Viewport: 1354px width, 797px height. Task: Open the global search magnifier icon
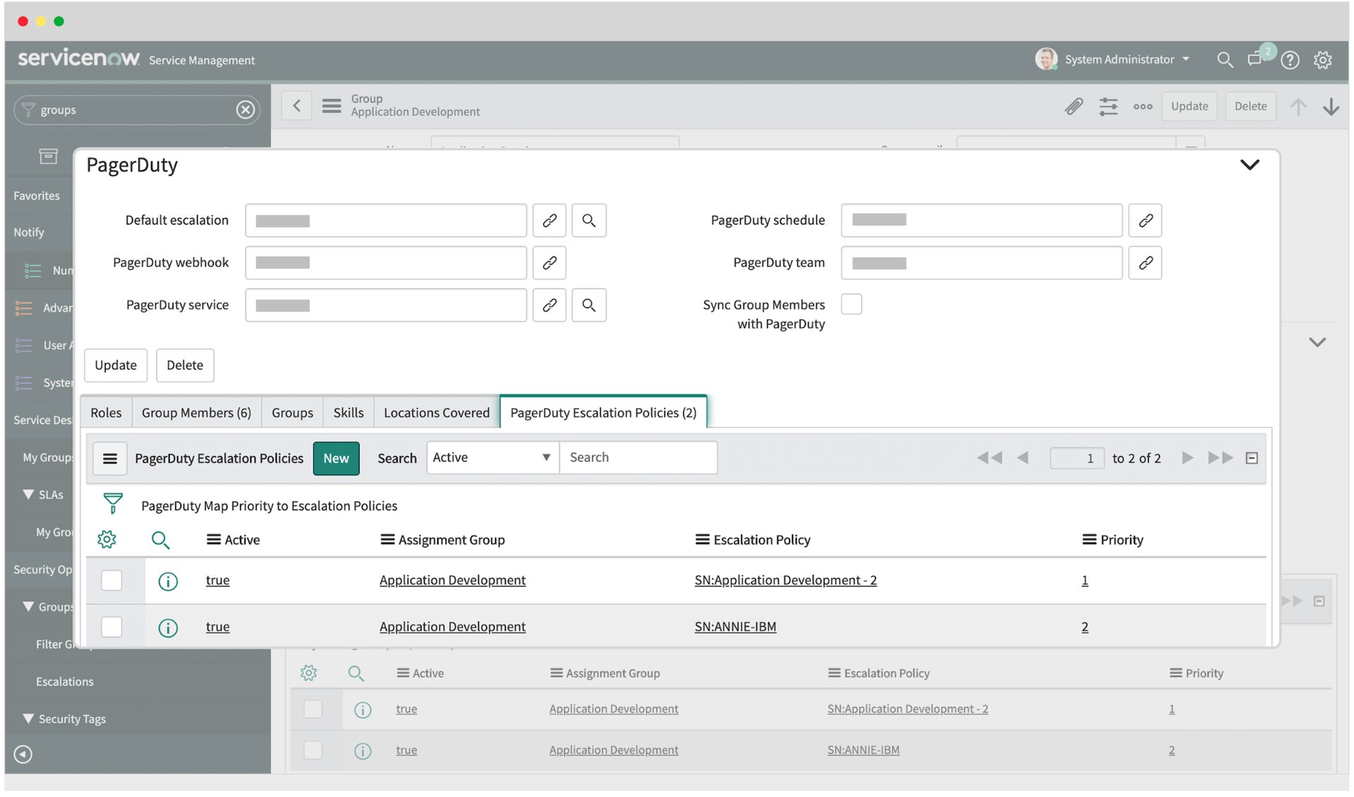pyautogui.click(x=1225, y=60)
